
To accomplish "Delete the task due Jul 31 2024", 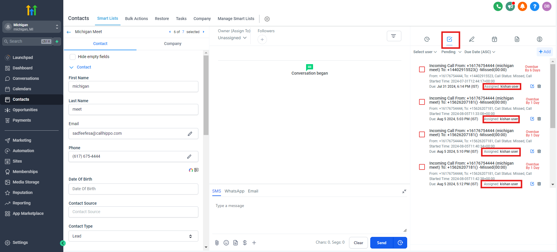I will (x=539, y=86).
